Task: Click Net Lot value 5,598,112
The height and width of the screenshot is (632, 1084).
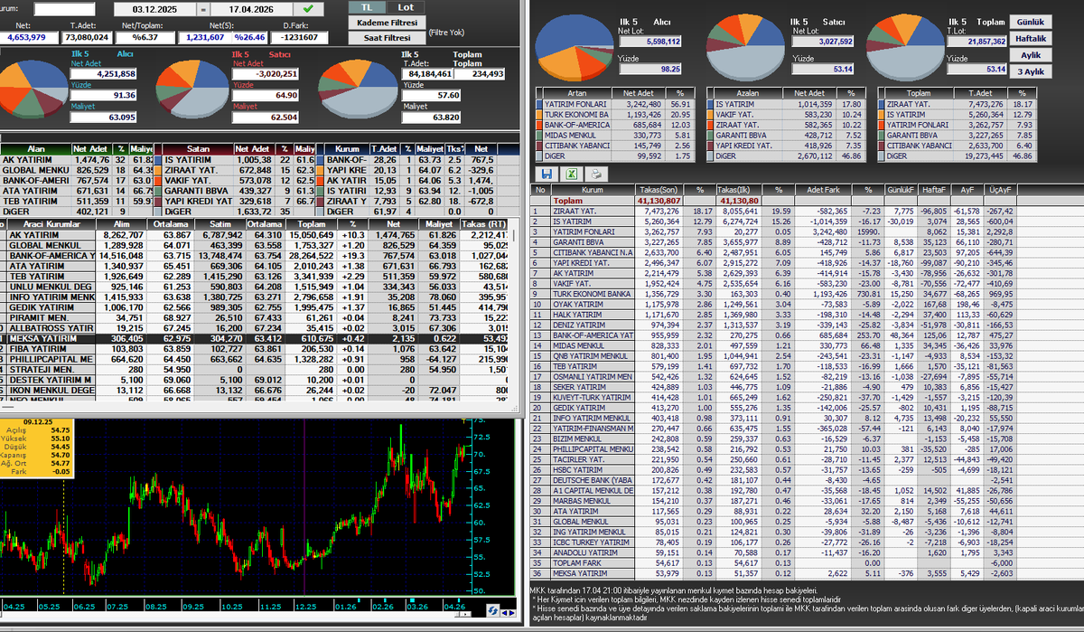Action: coord(650,42)
